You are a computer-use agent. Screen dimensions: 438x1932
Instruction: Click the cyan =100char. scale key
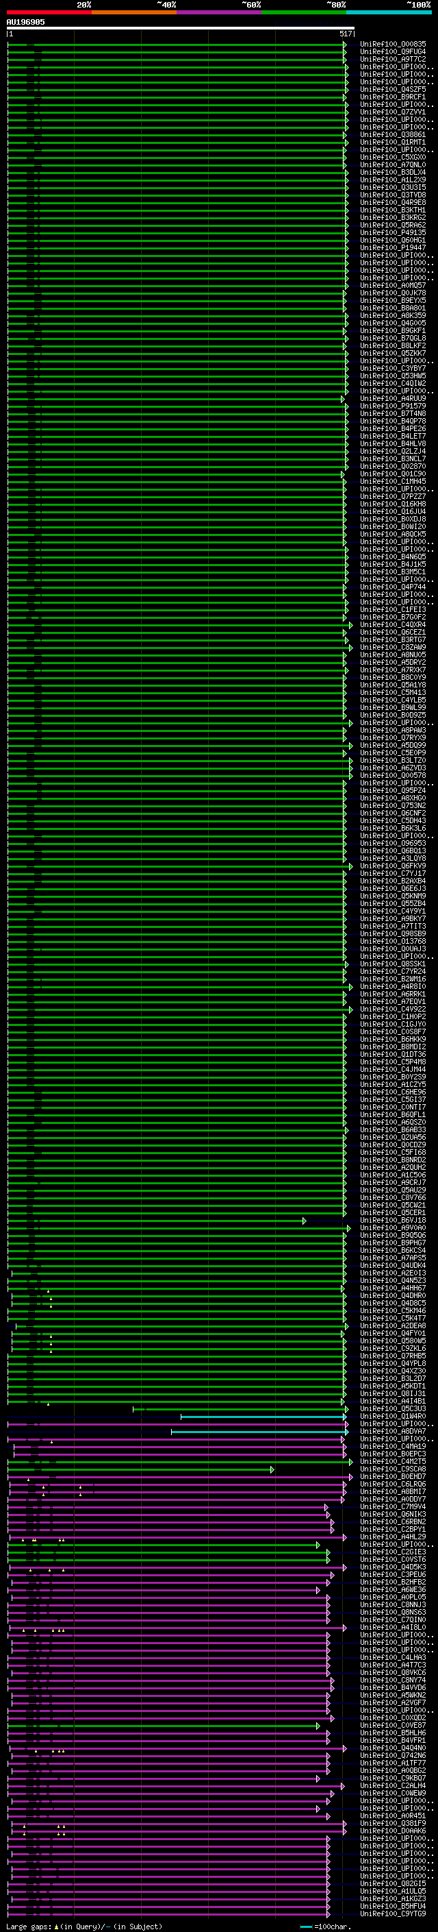tap(325, 1927)
